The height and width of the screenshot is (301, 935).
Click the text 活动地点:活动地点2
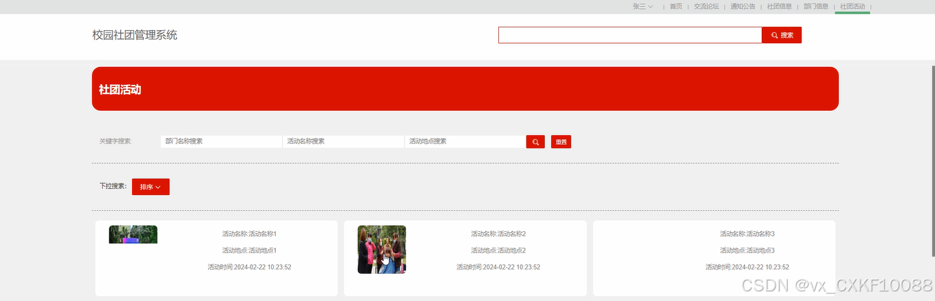tap(498, 250)
